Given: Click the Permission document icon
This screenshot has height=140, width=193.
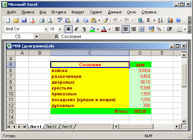Looking at the screenshot, I should [x=32, y=20].
